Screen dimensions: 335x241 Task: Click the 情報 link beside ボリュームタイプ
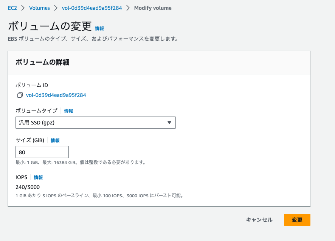coord(68,111)
